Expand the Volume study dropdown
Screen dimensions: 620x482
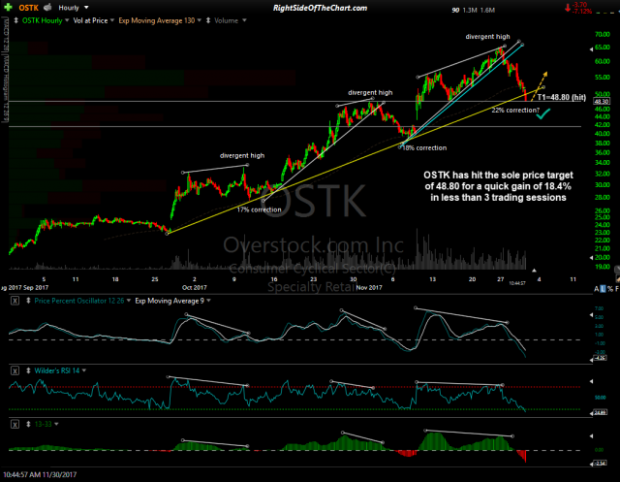(x=244, y=20)
